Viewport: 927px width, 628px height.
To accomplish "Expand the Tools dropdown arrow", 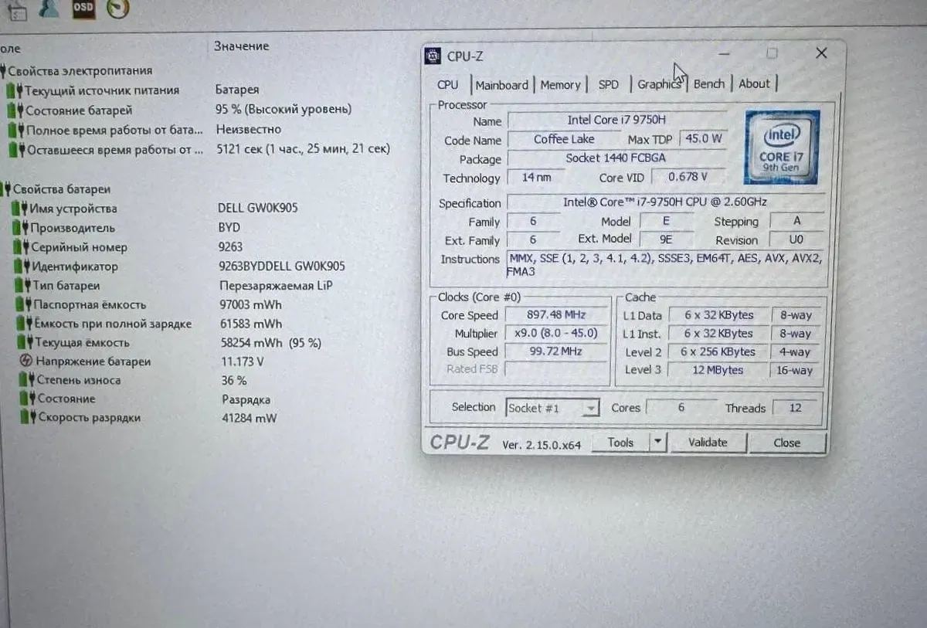I will [x=657, y=442].
